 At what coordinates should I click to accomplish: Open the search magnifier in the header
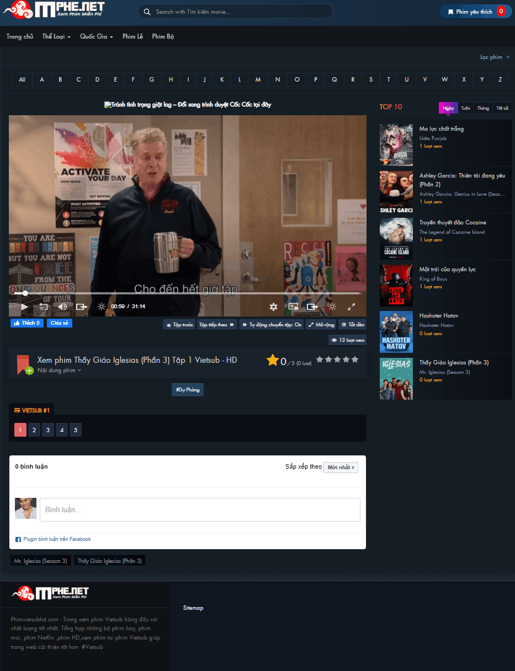(147, 11)
